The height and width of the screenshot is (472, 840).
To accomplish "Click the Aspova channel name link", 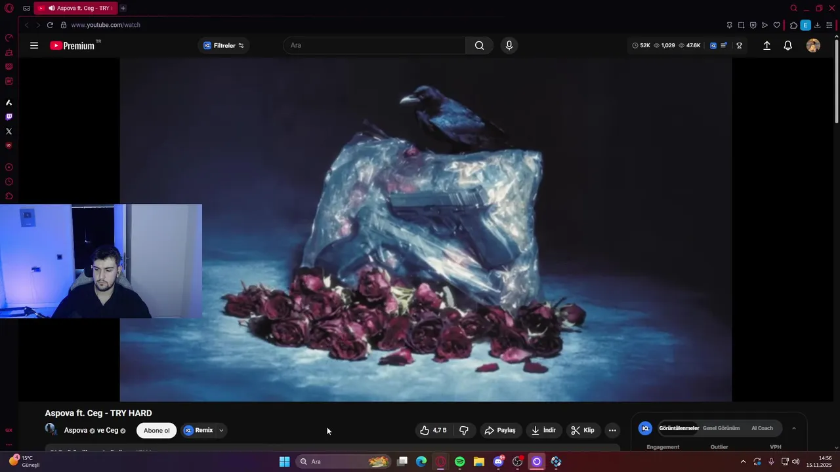I will click(75, 431).
